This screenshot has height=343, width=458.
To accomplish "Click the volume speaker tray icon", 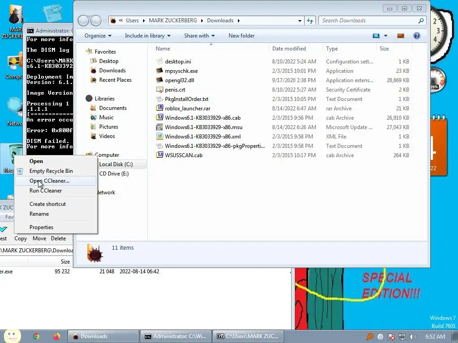I will pos(412,337).
